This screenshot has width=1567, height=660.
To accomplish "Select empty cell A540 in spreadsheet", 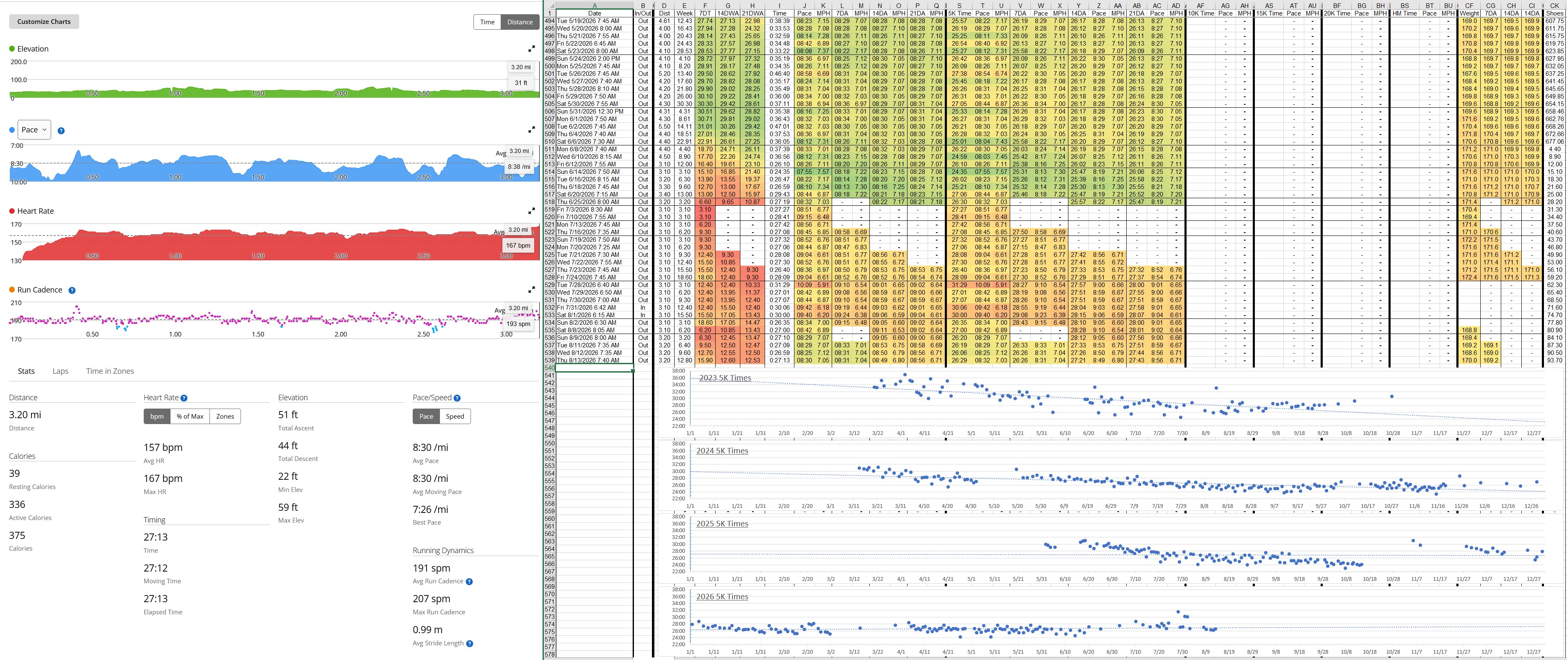I will point(594,368).
